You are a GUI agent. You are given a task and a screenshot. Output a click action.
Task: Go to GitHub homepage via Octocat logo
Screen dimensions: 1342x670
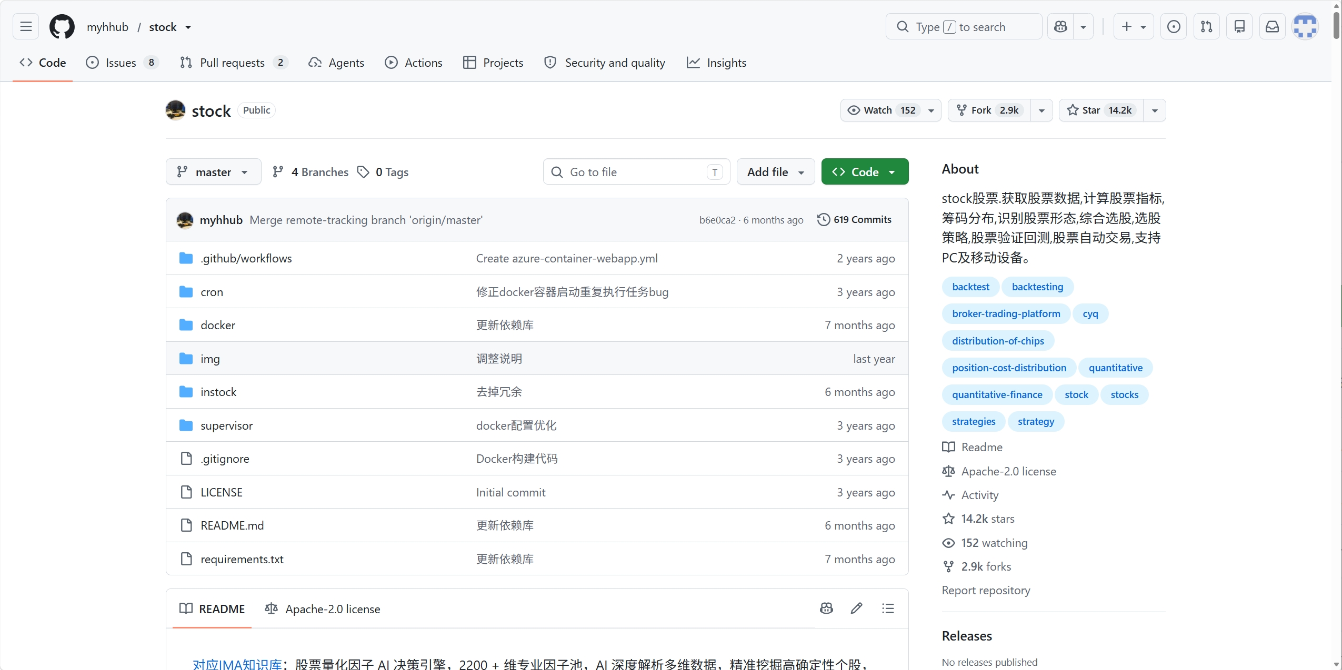click(x=62, y=26)
